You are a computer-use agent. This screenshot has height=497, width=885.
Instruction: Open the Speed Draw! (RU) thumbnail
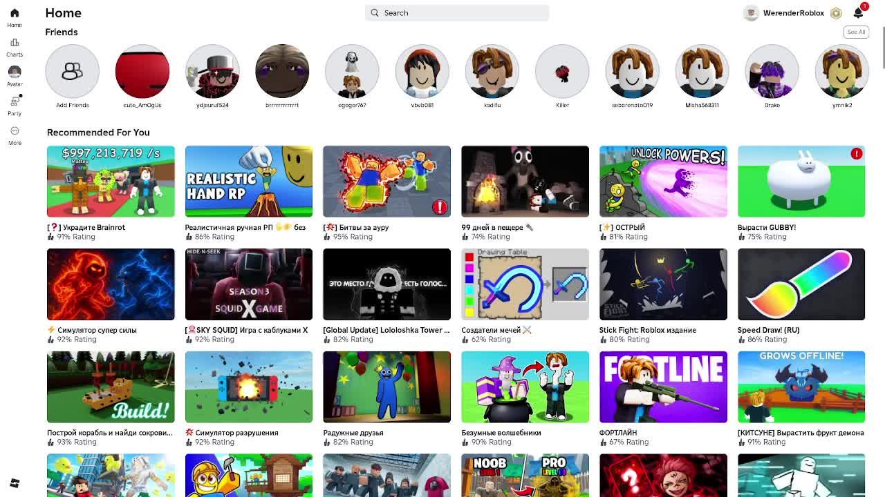(801, 284)
